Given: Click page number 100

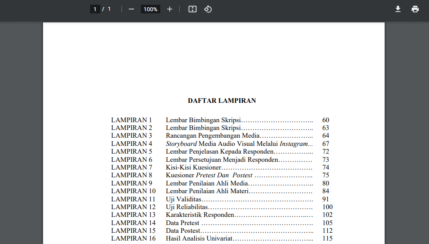Looking at the screenshot, I should pyautogui.click(x=327, y=207).
